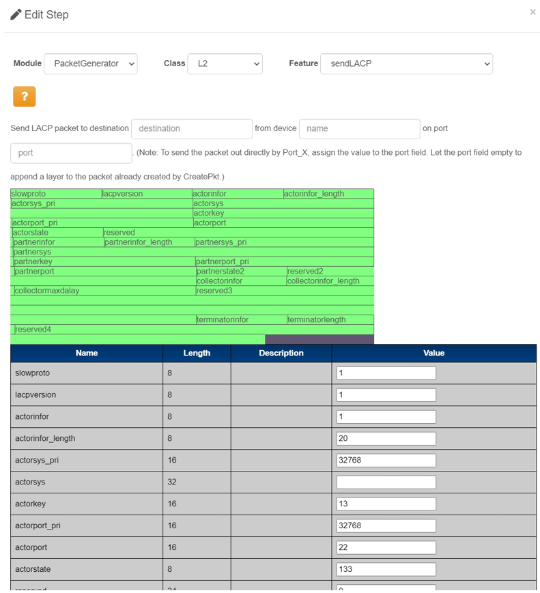Open the Class dropdown showing L2
540x593 pixels.
point(225,63)
